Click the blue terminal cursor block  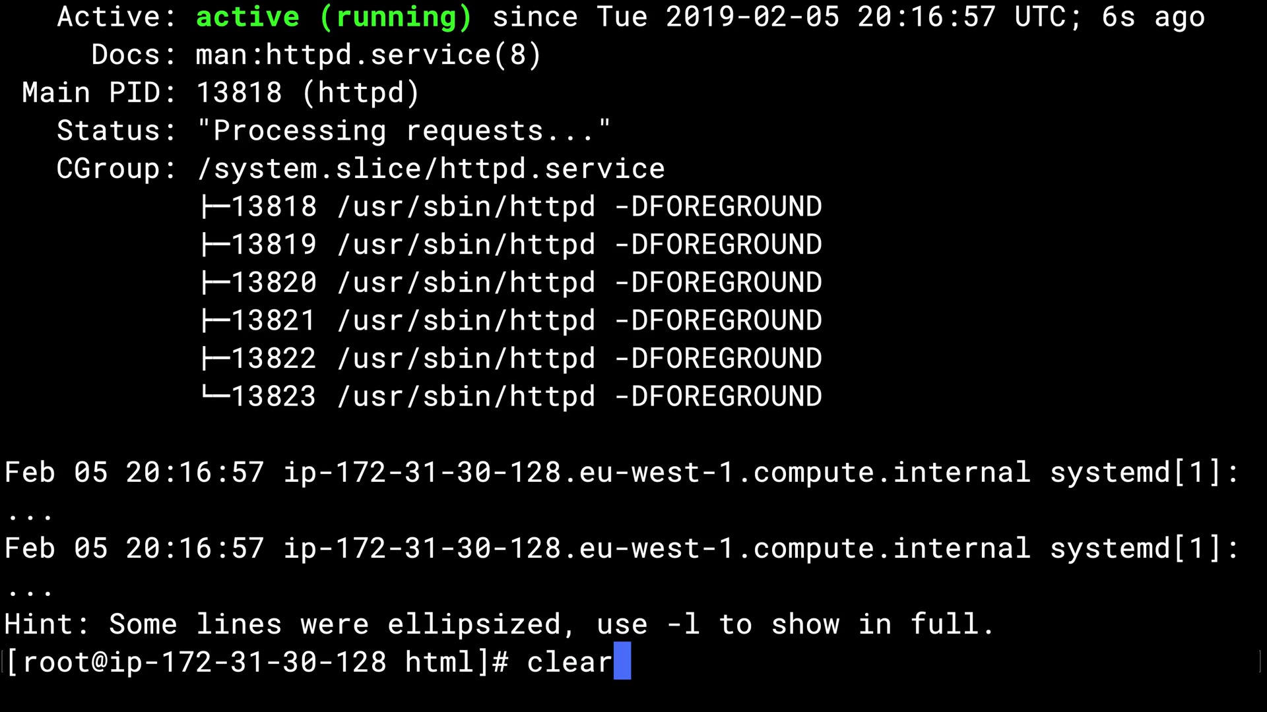[622, 661]
